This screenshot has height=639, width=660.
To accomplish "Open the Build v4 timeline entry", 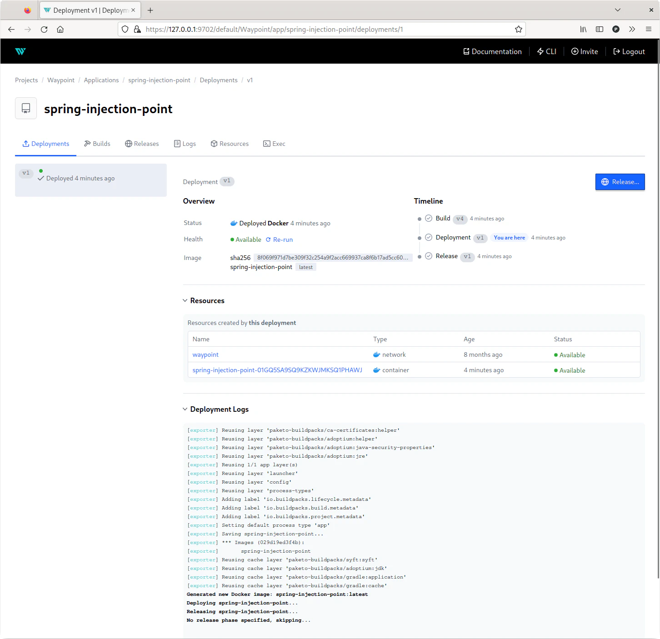I will [443, 219].
